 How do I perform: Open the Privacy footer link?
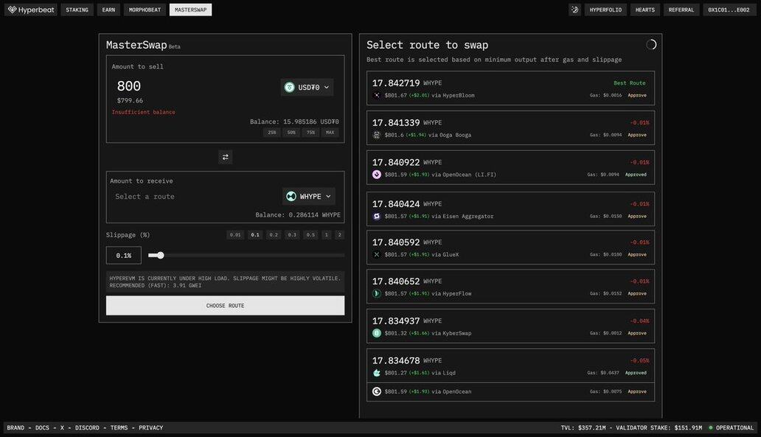tap(151, 427)
